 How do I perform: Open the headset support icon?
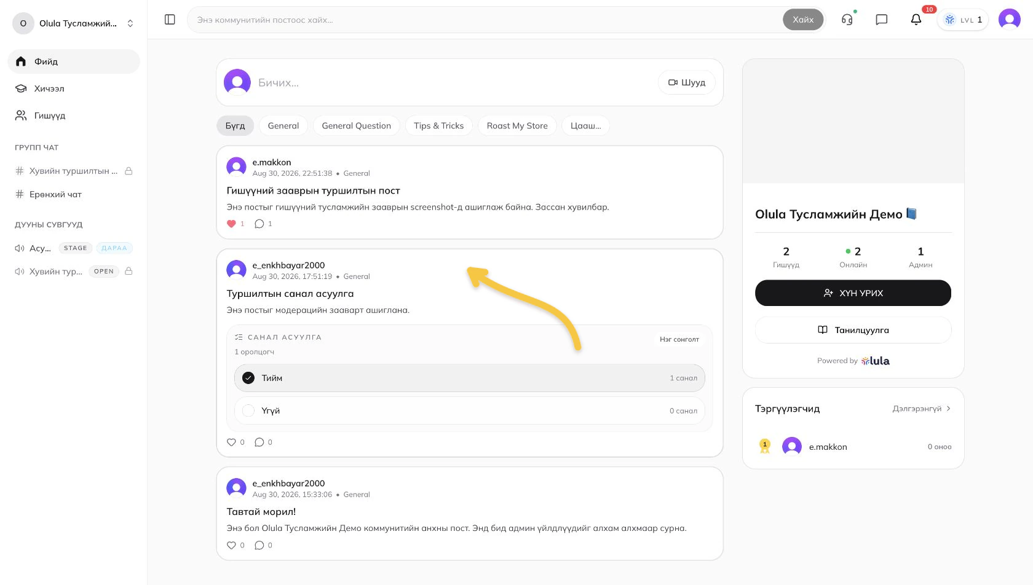click(847, 20)
